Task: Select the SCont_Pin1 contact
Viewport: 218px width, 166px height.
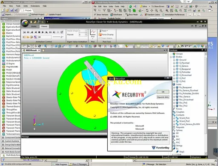Action: pyautogui.click(x=184, y=118)
